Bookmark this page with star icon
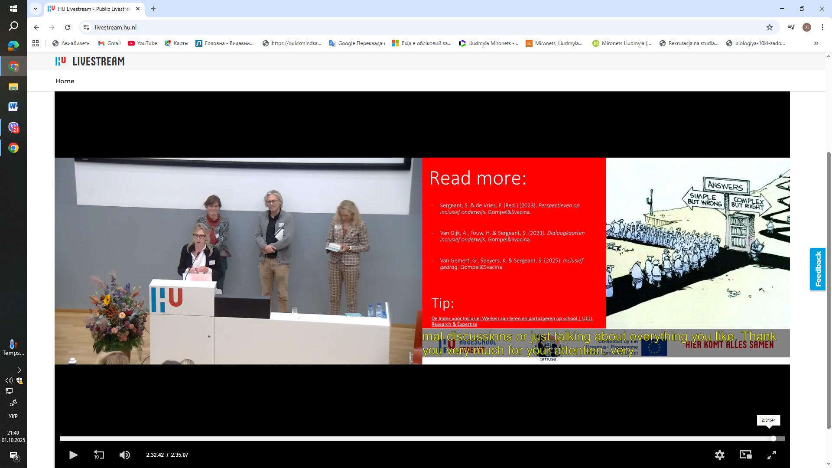Screen dimensions: 832x468 (x=770, y=27)
